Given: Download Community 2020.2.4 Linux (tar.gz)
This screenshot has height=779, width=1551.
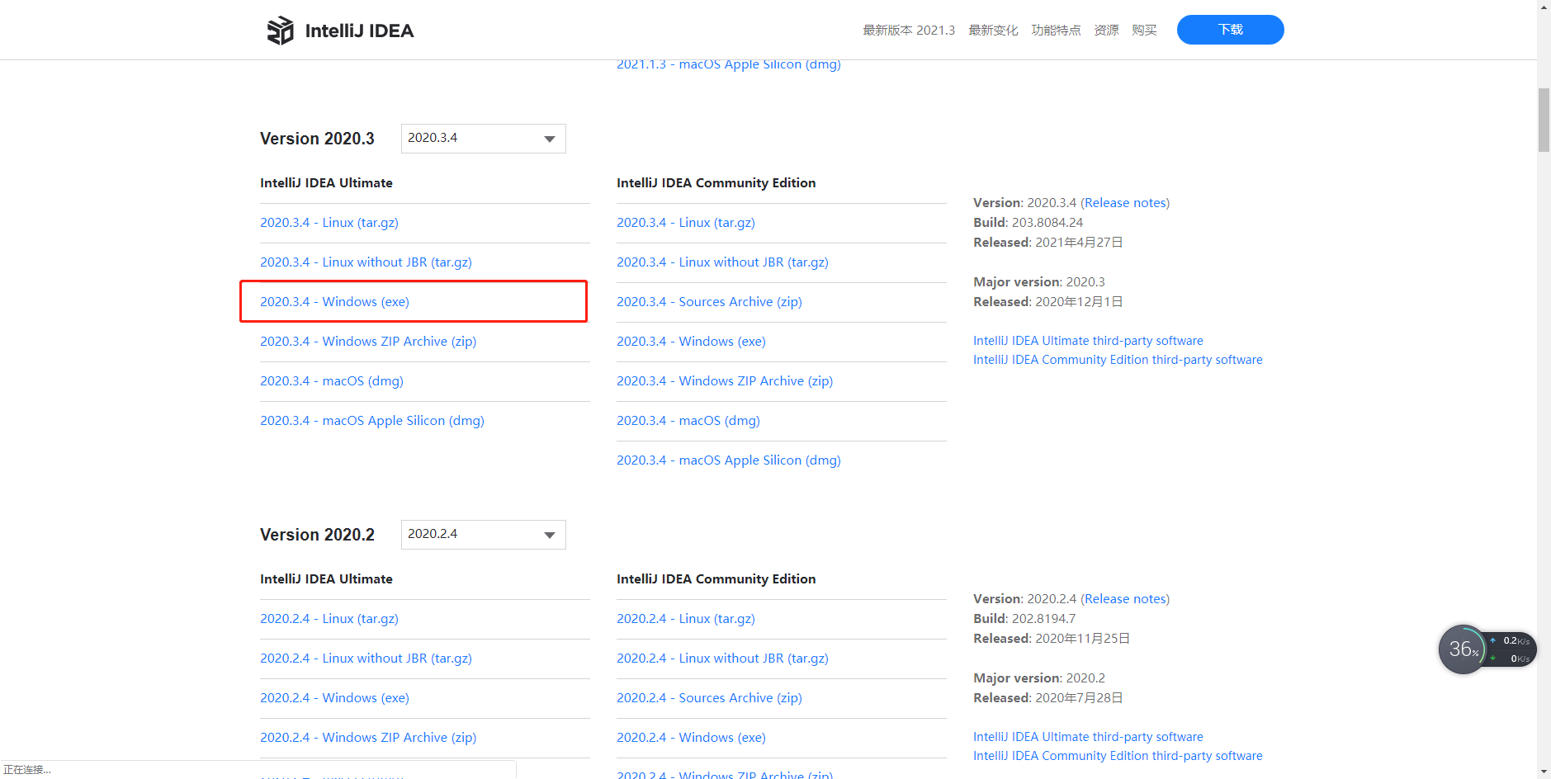Looking at the screenshot, I should point(686,619).
